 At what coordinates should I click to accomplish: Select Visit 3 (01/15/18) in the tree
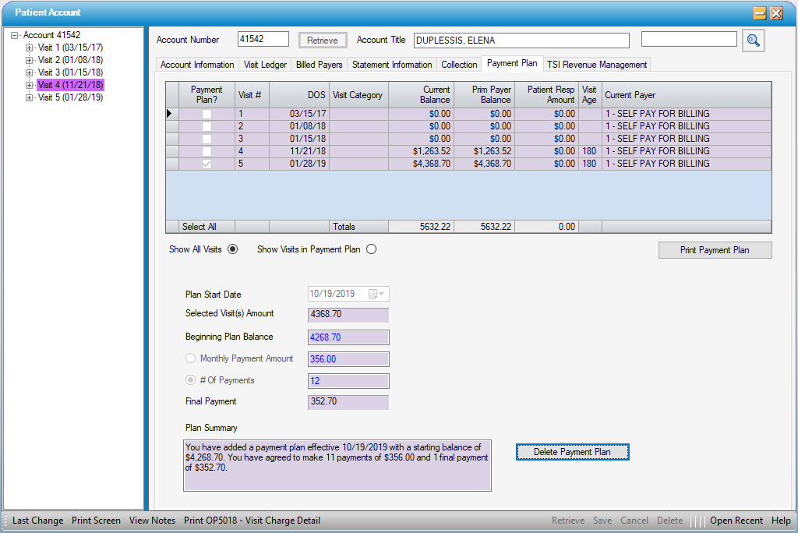point(70,72)
